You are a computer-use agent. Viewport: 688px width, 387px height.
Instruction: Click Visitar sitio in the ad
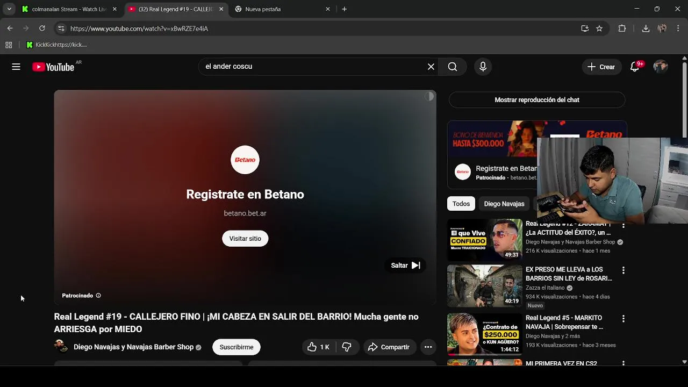pos(245,239)
